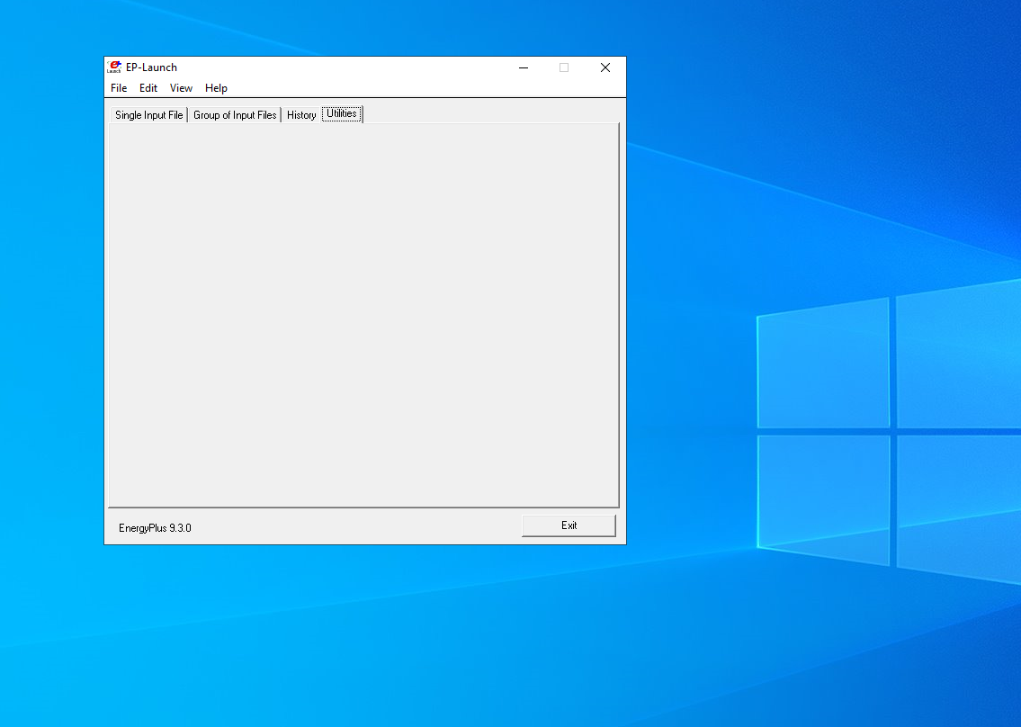Click the EnergyPlus 9.3.0 version text
Screen dimensions: 1021x727
pos(155,527)
